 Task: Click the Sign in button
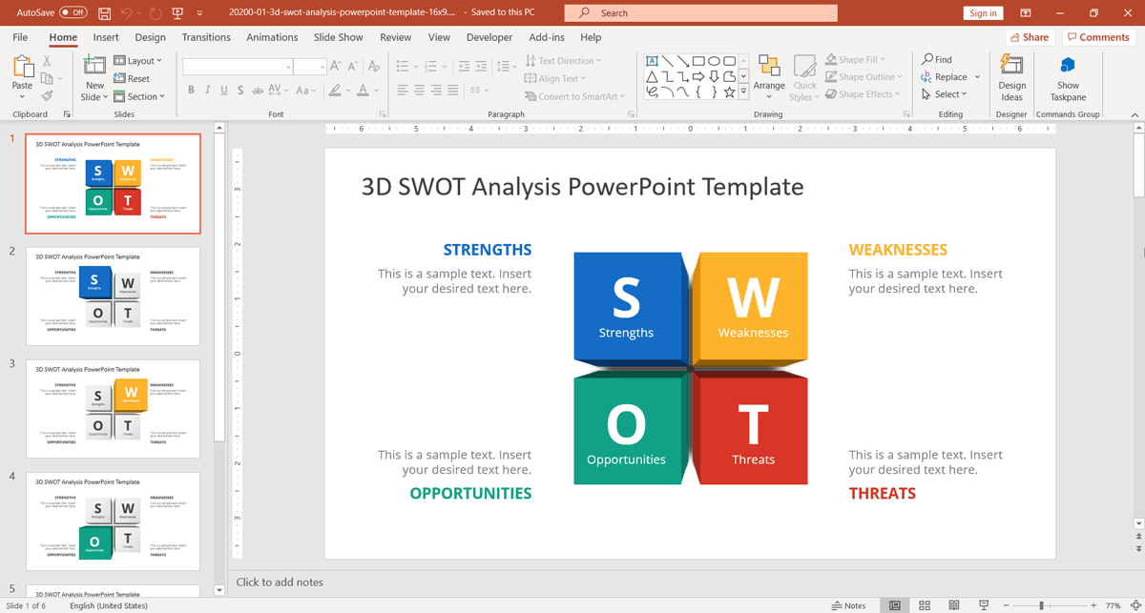click(x=983, y=13)
